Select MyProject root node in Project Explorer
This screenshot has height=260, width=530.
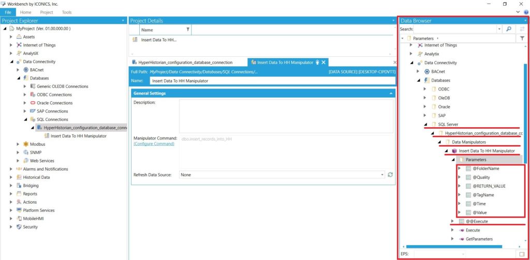43,29
